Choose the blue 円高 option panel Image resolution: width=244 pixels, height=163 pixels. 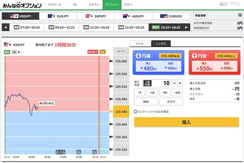159,62
